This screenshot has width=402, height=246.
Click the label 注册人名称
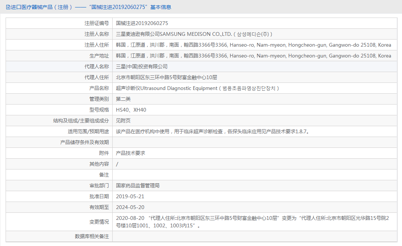(x=97, y=34)
